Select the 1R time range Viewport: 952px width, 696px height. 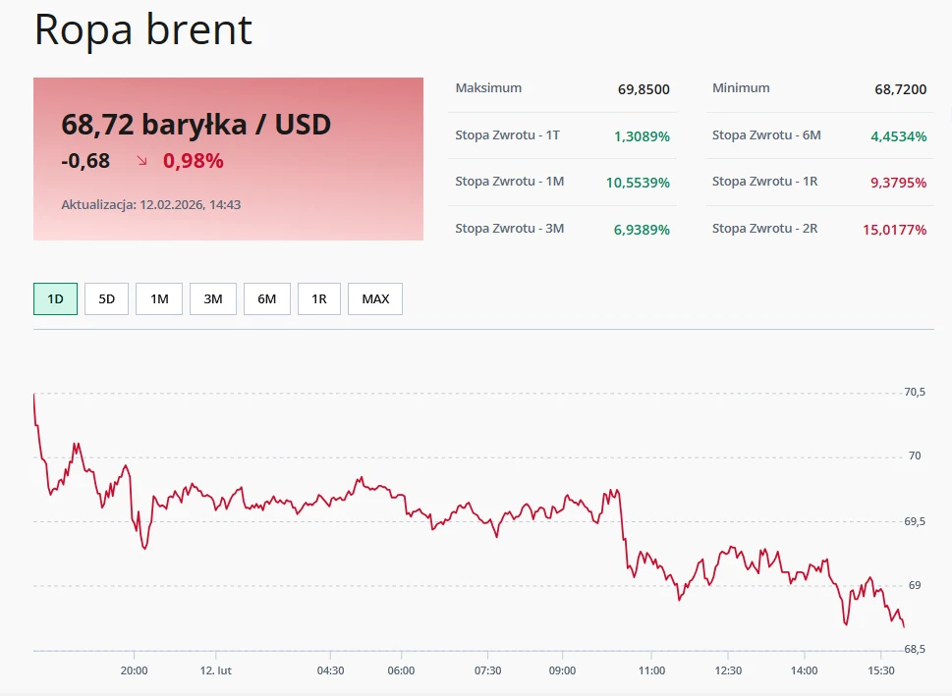click(319, 298)
